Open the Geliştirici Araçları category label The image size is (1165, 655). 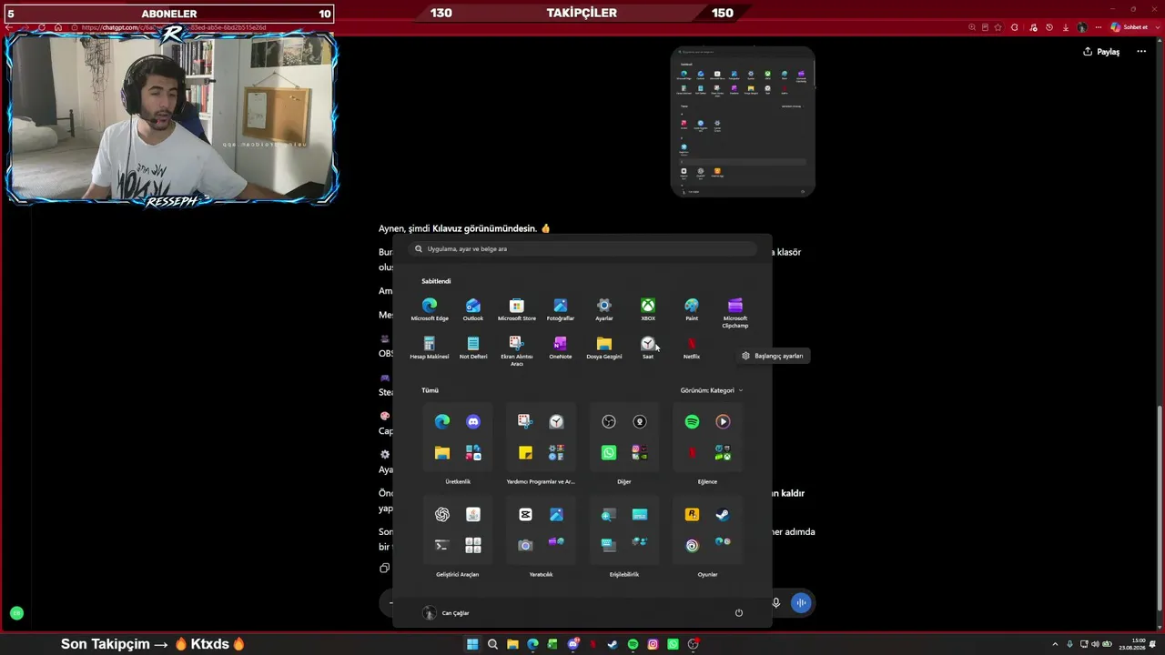458,574
